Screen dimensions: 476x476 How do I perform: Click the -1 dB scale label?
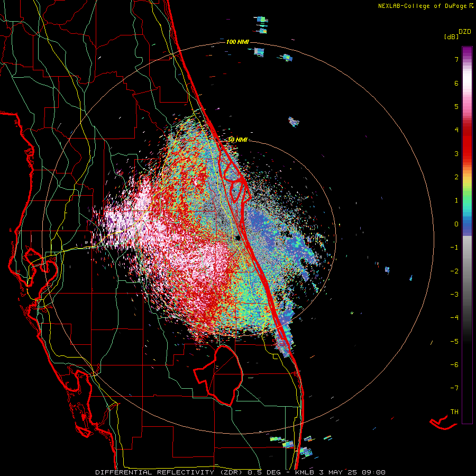point(454,248)
